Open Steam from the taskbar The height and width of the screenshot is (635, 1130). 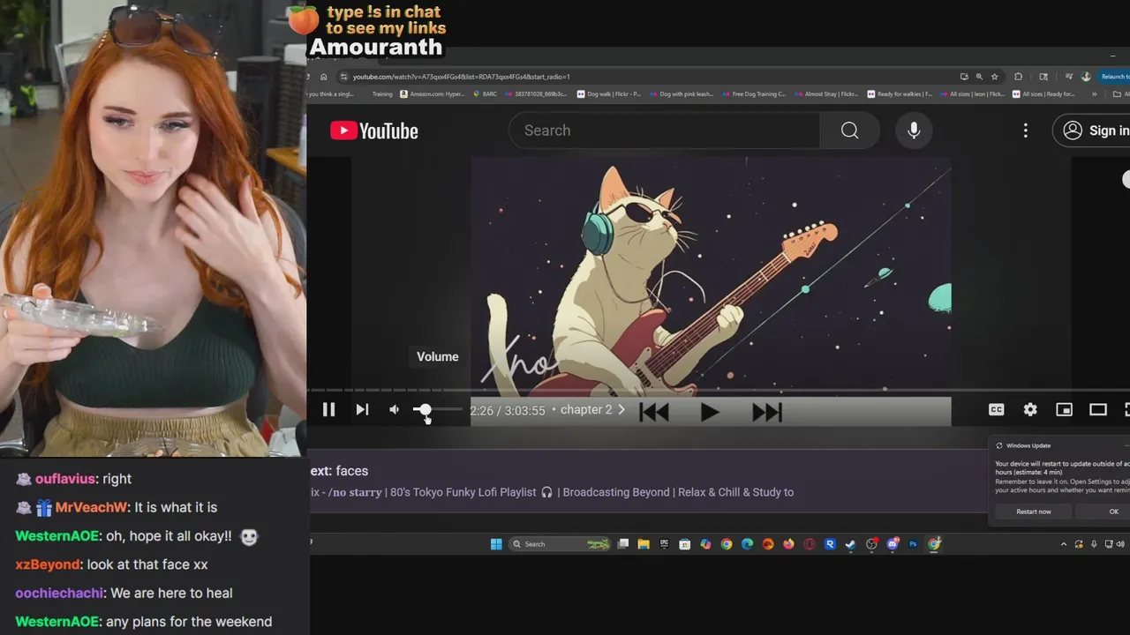[850, 544]
